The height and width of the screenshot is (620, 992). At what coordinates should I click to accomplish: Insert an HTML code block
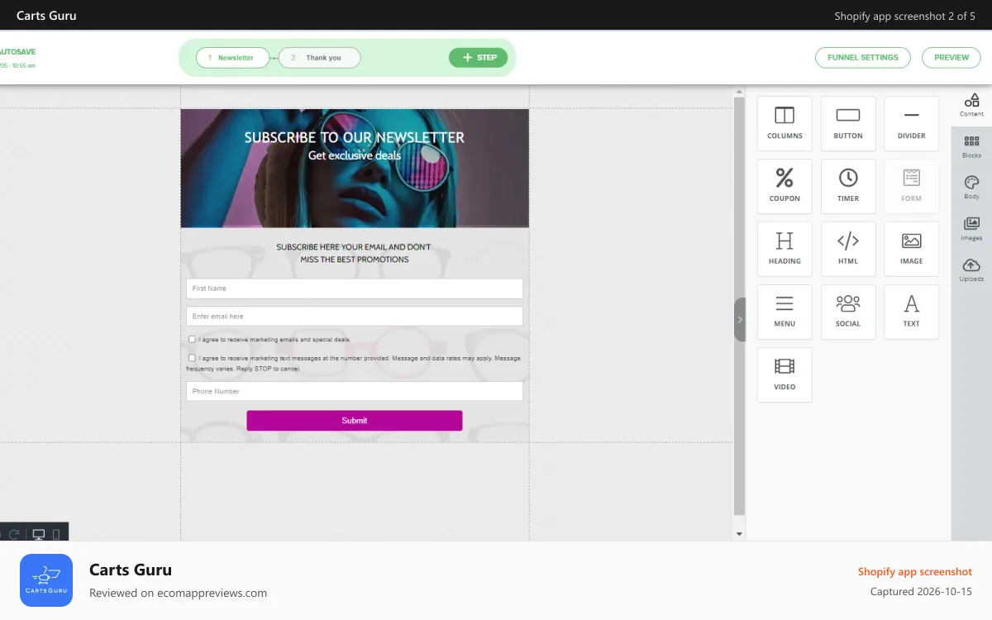(x=848, y=249)
